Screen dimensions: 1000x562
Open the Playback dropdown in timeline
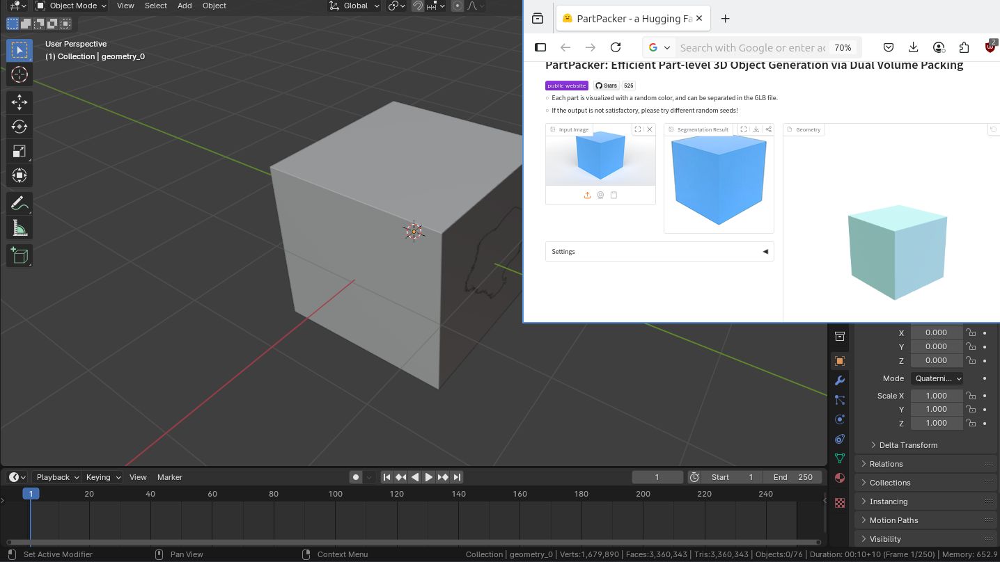[57, 477]
